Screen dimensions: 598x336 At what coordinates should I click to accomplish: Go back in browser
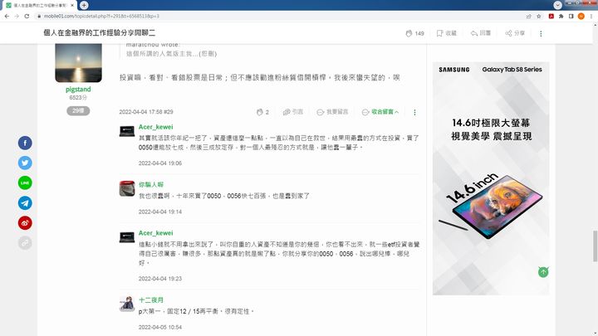click(7, 16)
